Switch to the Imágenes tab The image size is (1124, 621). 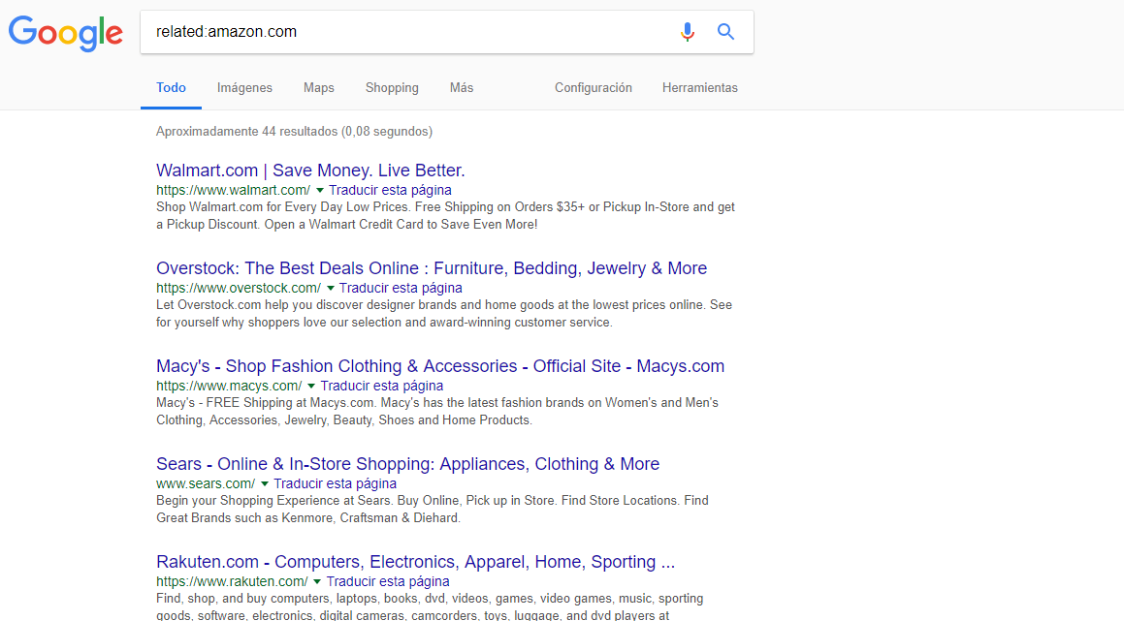pyautogui.click(x=244, y=88)
